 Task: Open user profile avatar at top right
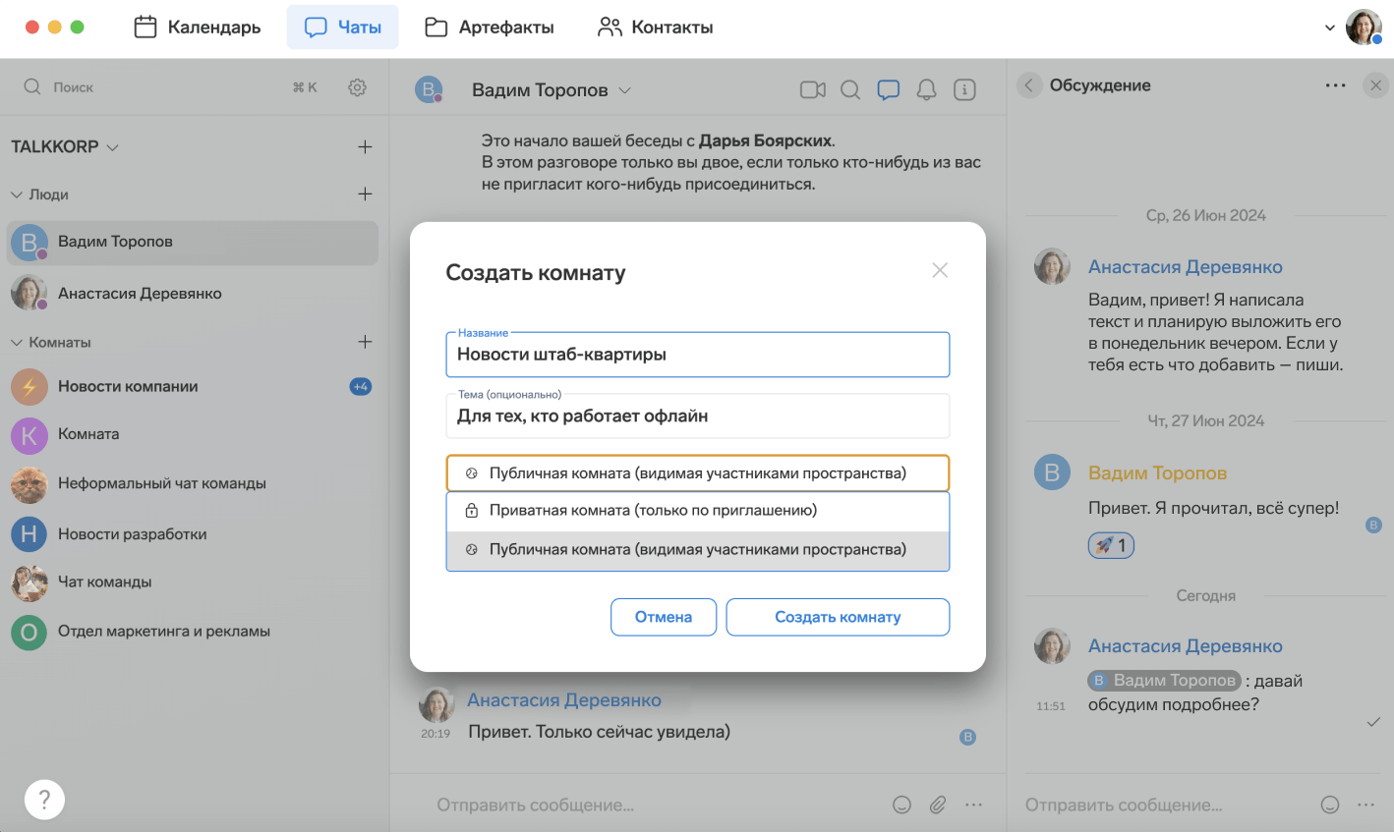pos(1364,28)
